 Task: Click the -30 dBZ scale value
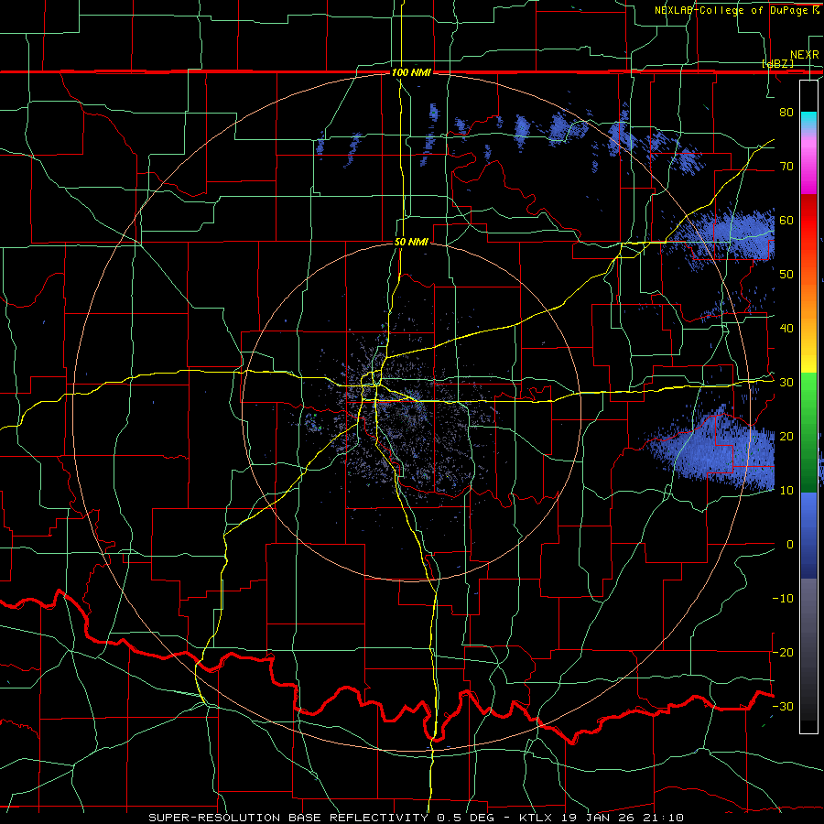coord(783,706)
